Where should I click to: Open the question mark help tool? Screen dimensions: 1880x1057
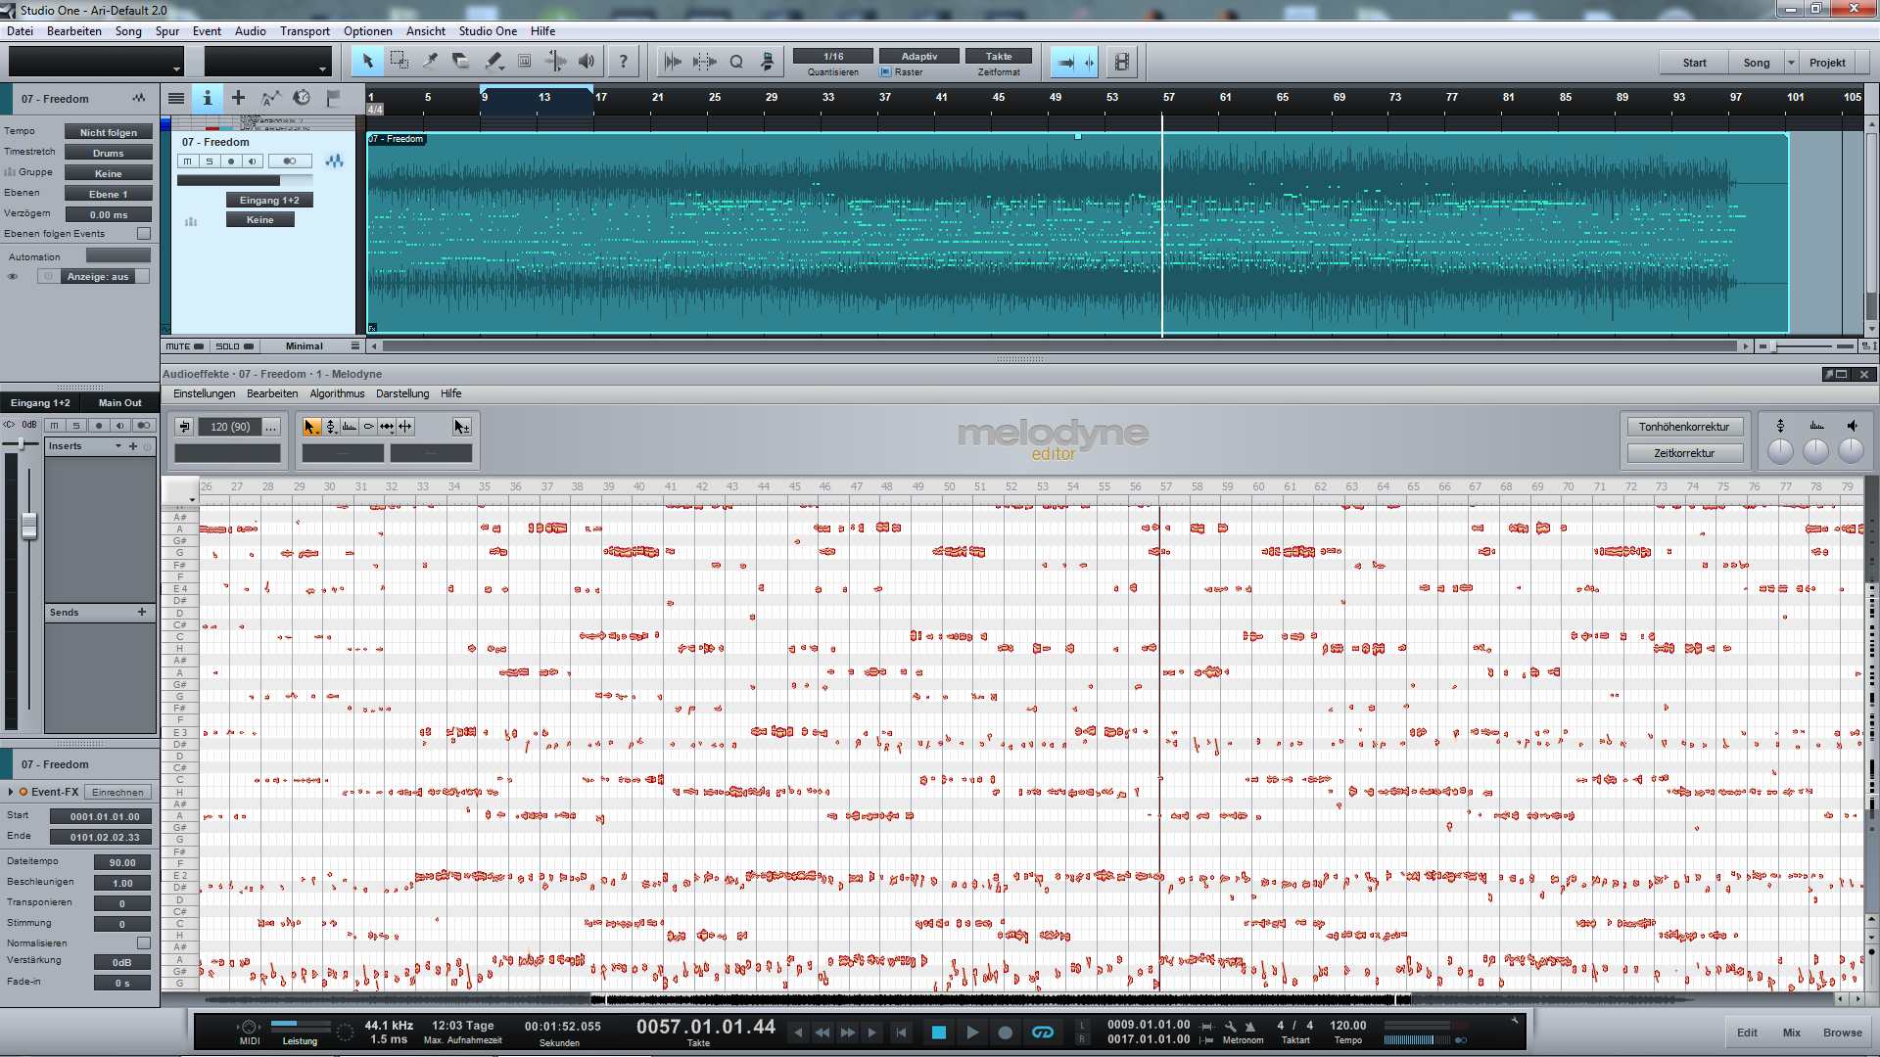click(x=623, y=61)
